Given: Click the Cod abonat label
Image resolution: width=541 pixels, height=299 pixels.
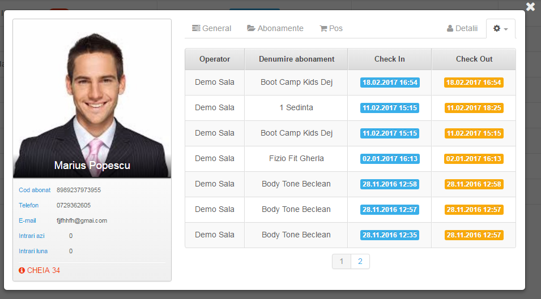Looking at the screenshot, I should (35, 190).
